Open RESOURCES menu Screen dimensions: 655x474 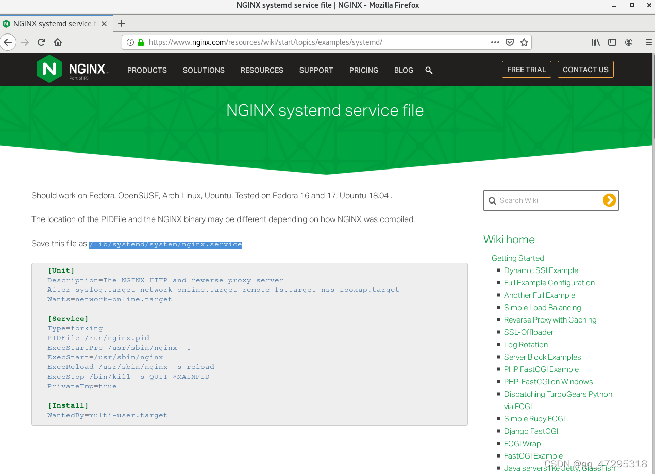coord(262,70)
